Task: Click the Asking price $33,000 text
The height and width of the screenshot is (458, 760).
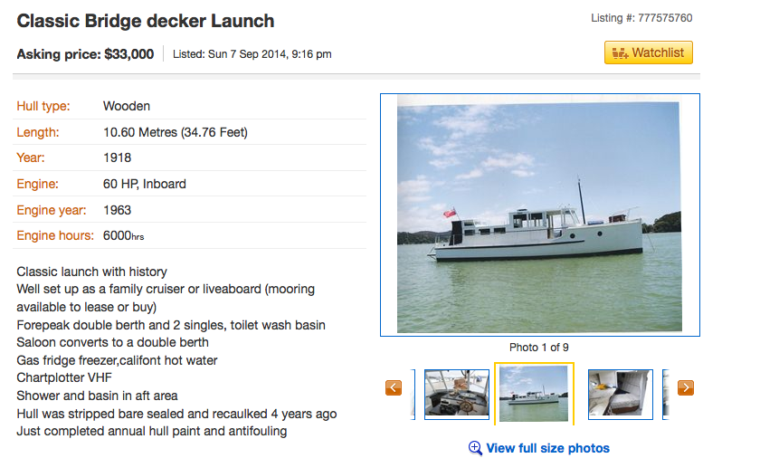Action: [85, 54]
